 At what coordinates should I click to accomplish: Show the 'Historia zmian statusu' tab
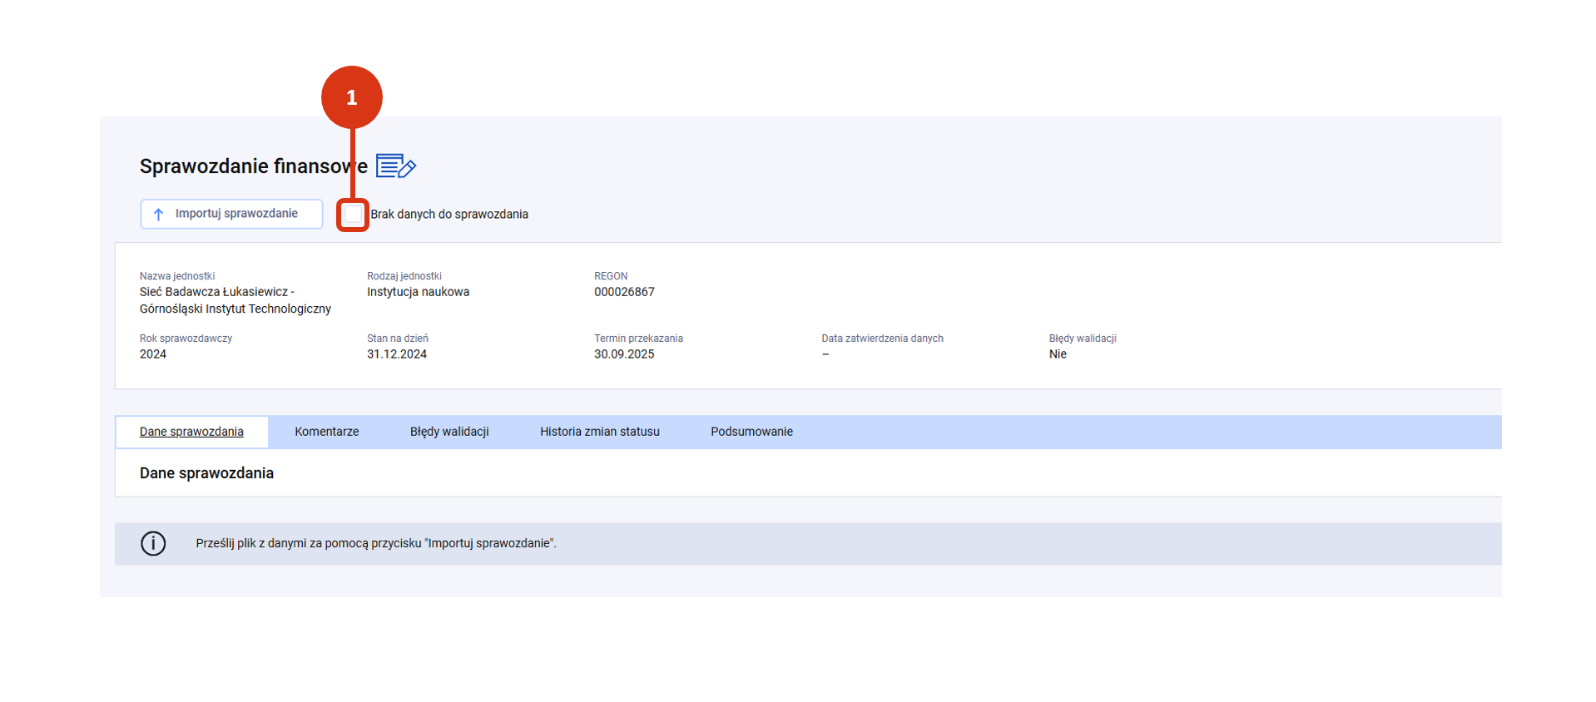click(x=600, y=432)
